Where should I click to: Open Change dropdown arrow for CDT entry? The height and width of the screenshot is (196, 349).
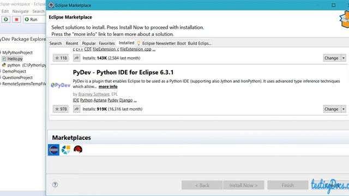(344, 58)
